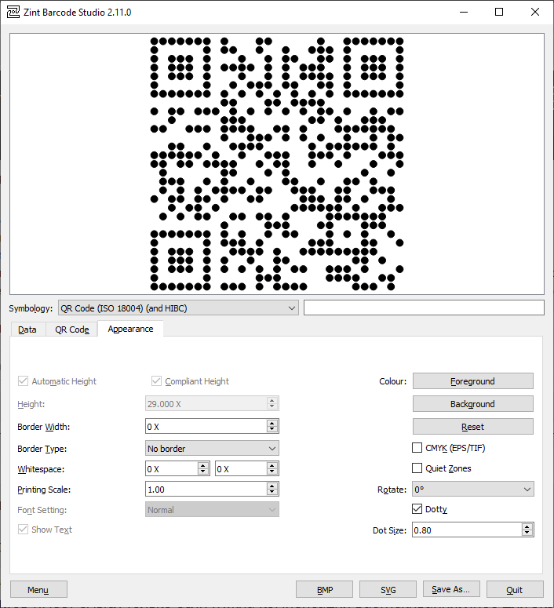Increase horizontal Whitespace with up arrow
The image size is (554, 608).
click(203, 466)
